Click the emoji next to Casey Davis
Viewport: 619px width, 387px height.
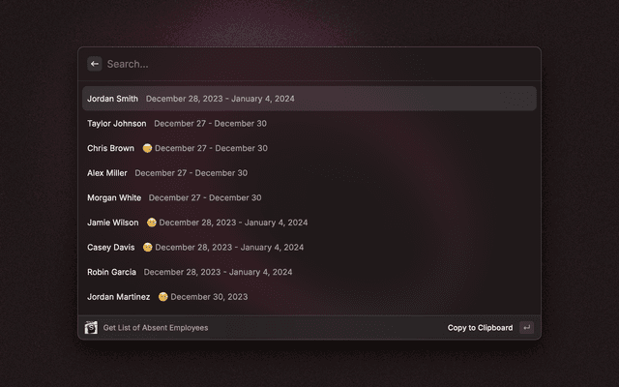pos(148,248)
